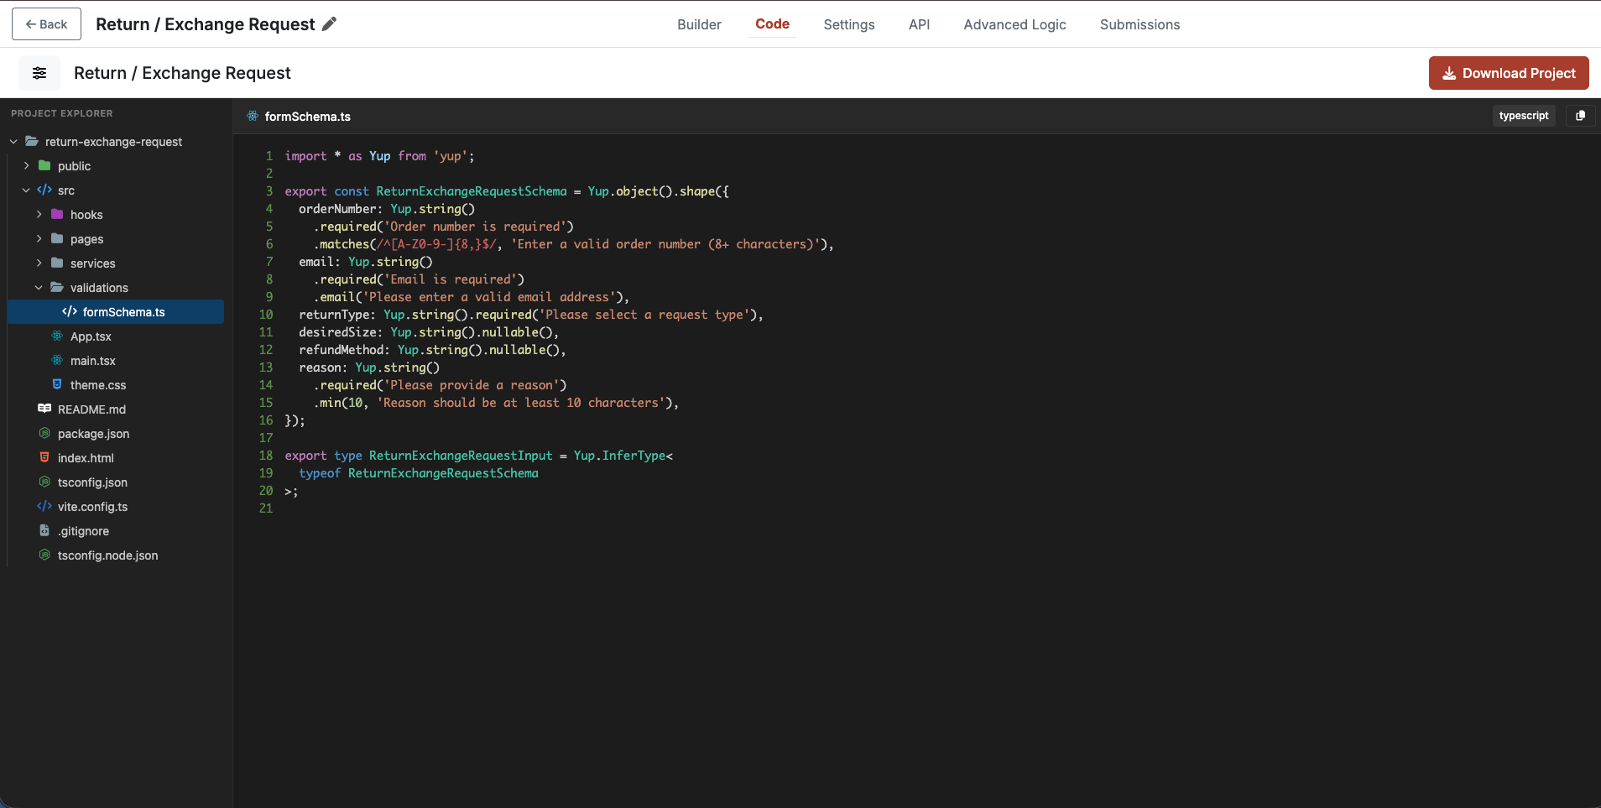Viewport: 1601px width, 808px height.
Task: Open App.tsx in the explorer
Action: pyautogui.click(x=91, y=336)
